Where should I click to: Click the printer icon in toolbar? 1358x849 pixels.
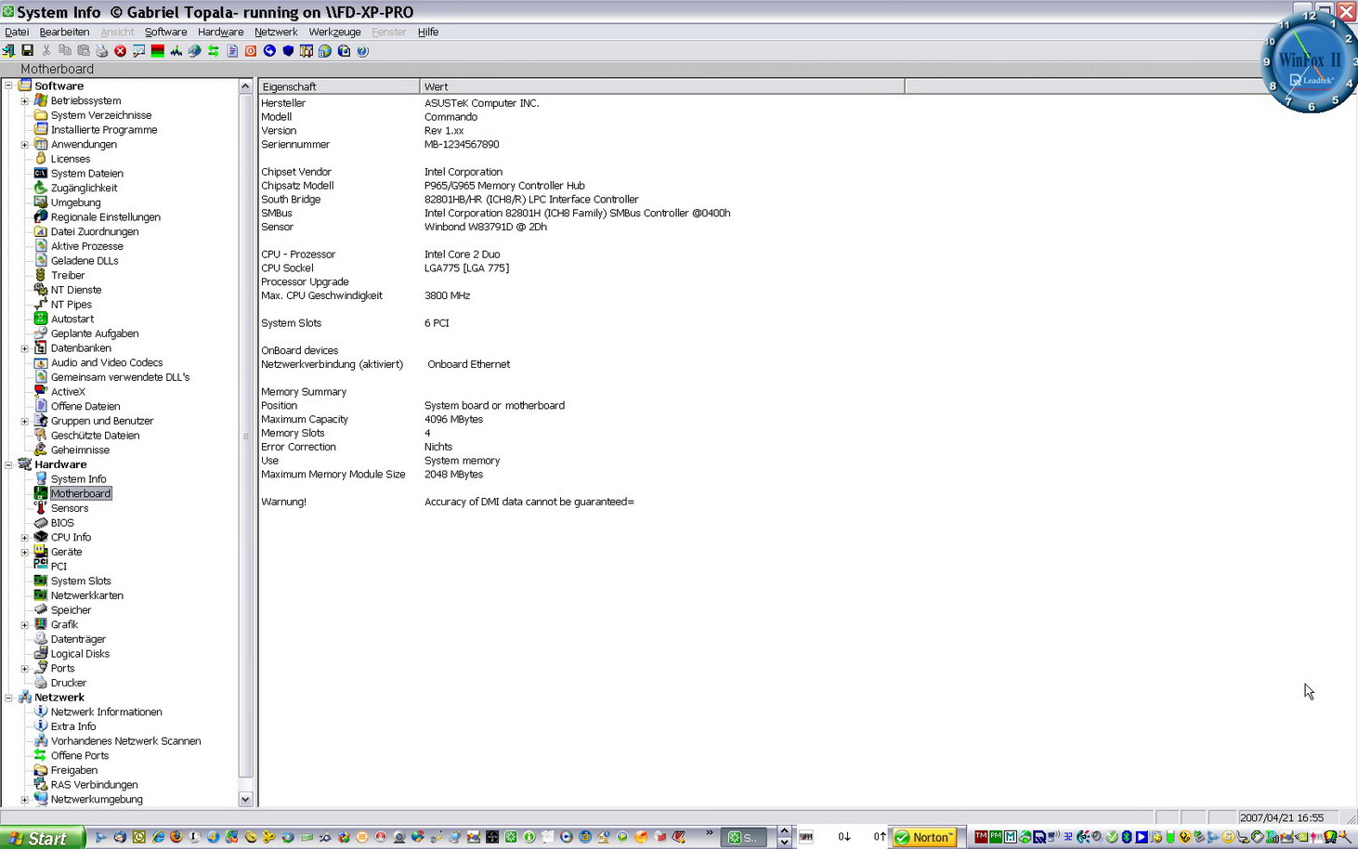(x=101, y=51)
